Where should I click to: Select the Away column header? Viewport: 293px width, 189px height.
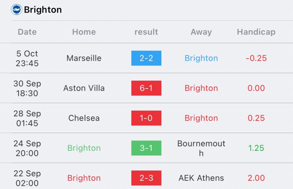201,32
